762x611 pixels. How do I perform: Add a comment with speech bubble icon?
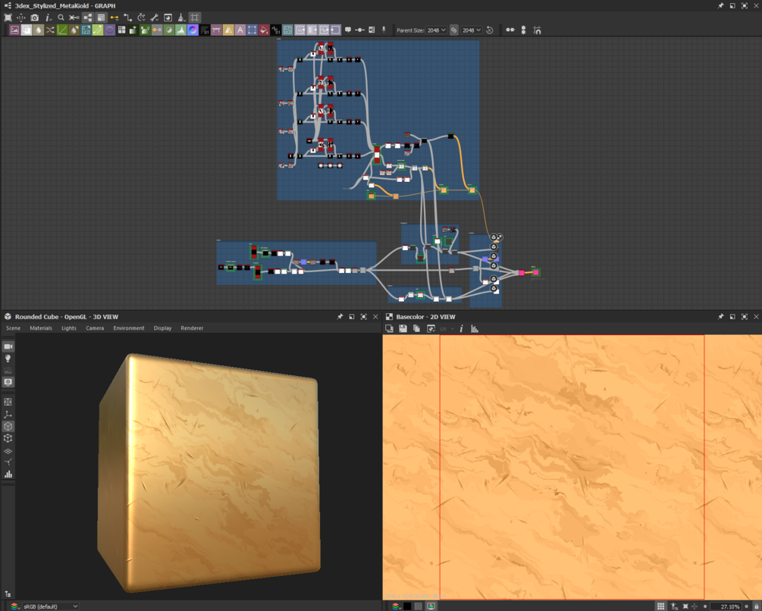tap(348, 30)
